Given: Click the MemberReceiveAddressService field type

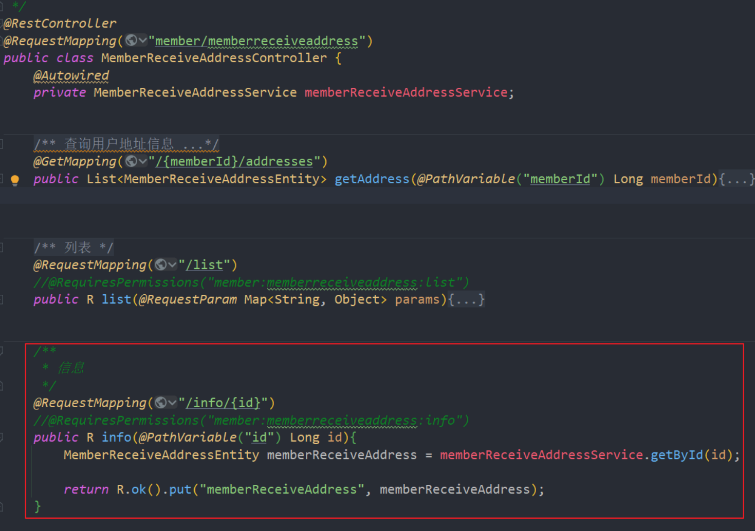Looking at the screenshot, I should 195,92.
